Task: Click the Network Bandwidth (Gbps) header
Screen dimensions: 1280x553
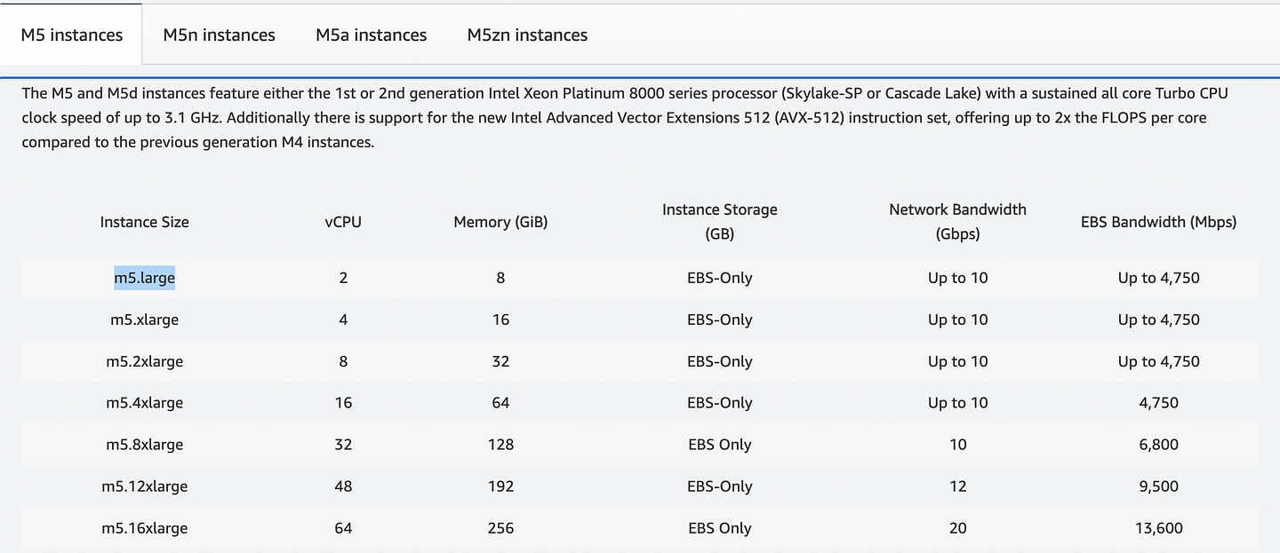Action: coord(957,222)
